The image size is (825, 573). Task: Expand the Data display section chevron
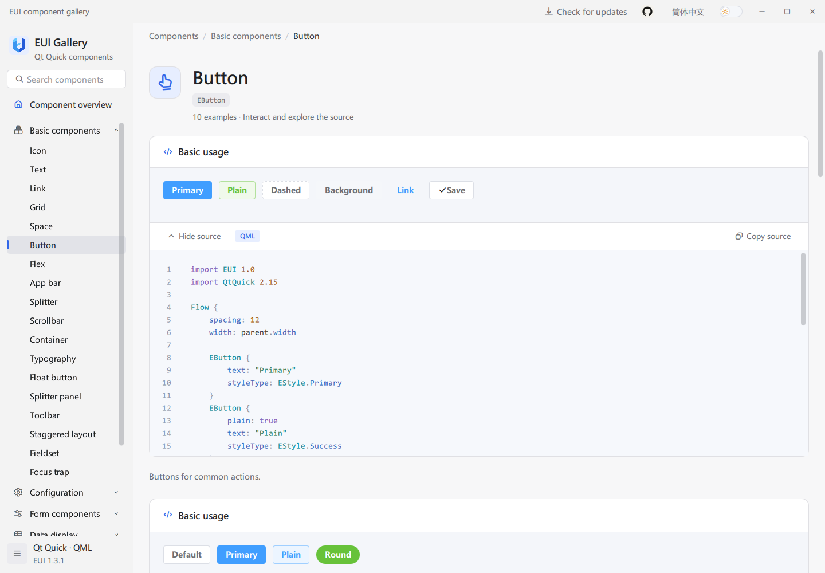point(116,535)
